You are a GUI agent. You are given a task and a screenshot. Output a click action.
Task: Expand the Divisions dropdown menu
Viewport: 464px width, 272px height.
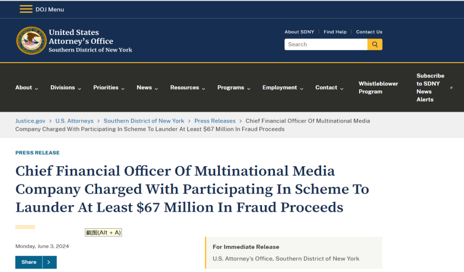[x=66, y=88]
